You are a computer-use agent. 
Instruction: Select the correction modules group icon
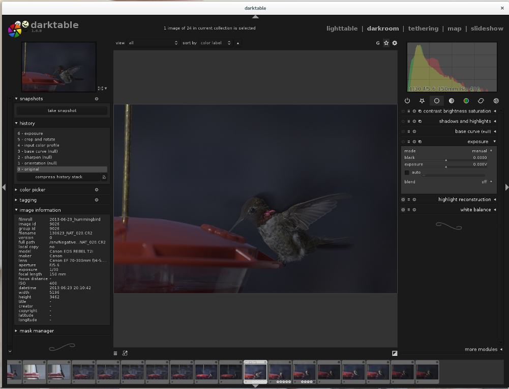coord(481,101)
